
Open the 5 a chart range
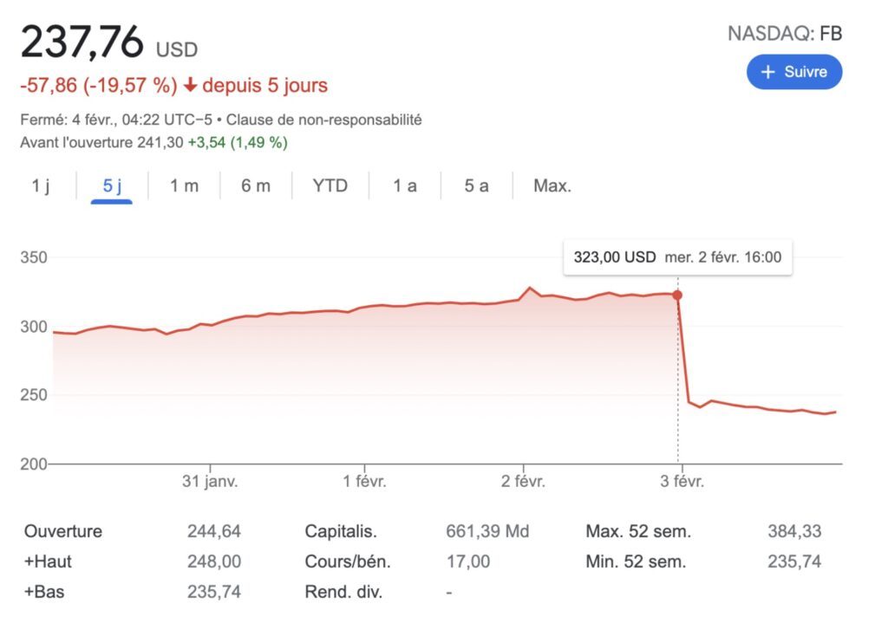pyautogui.click(x=476, y=185)
